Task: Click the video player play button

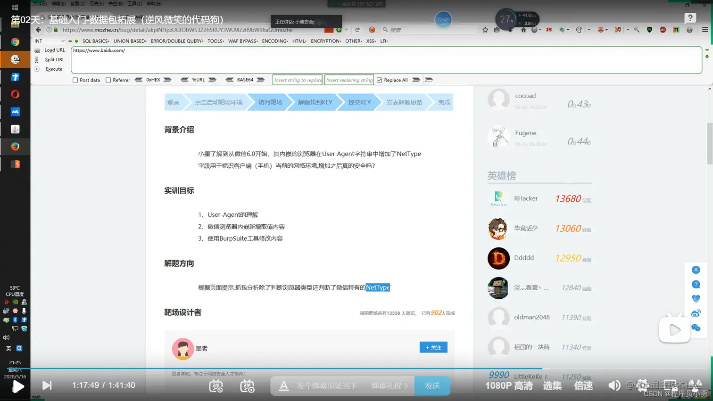Action: (x=18, y=386)
